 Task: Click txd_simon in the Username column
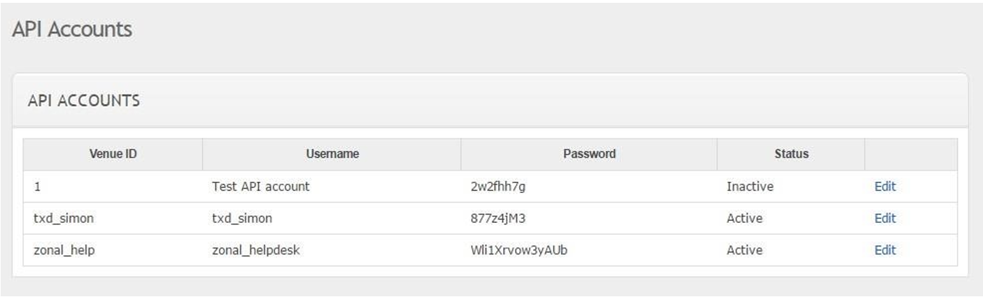(242, 218)
